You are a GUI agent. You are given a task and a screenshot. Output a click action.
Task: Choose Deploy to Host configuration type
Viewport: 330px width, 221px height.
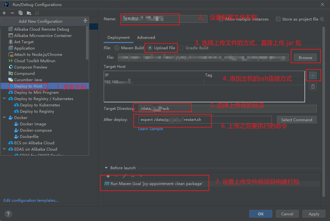[x=45, y=86]
